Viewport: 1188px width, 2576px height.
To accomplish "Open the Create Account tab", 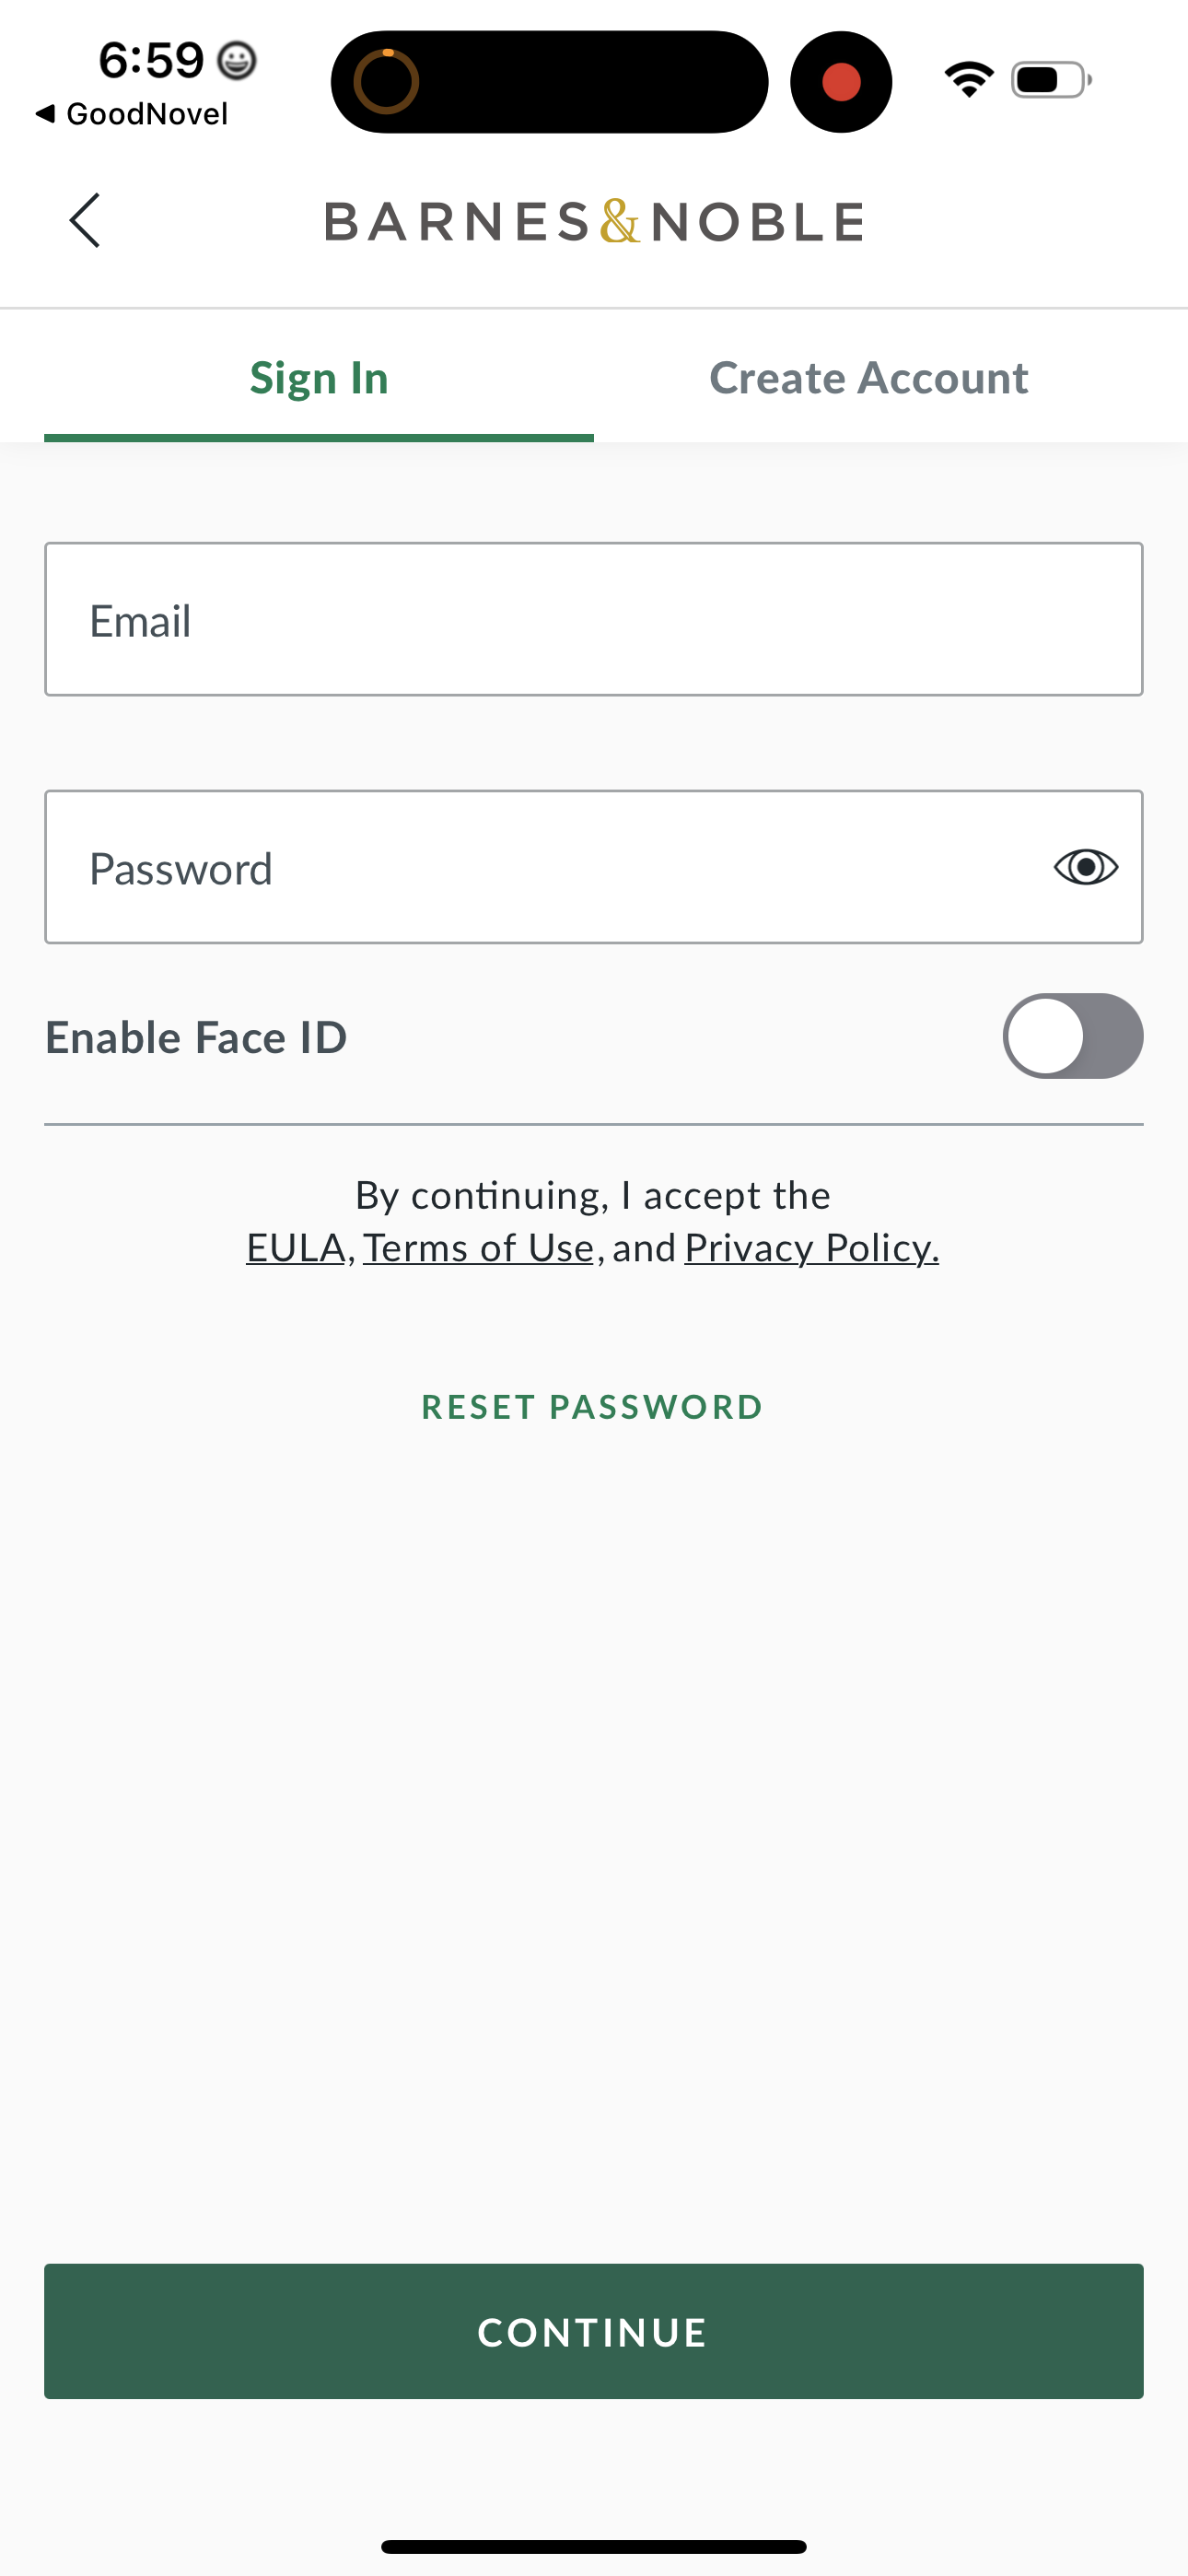I will 868,379.
